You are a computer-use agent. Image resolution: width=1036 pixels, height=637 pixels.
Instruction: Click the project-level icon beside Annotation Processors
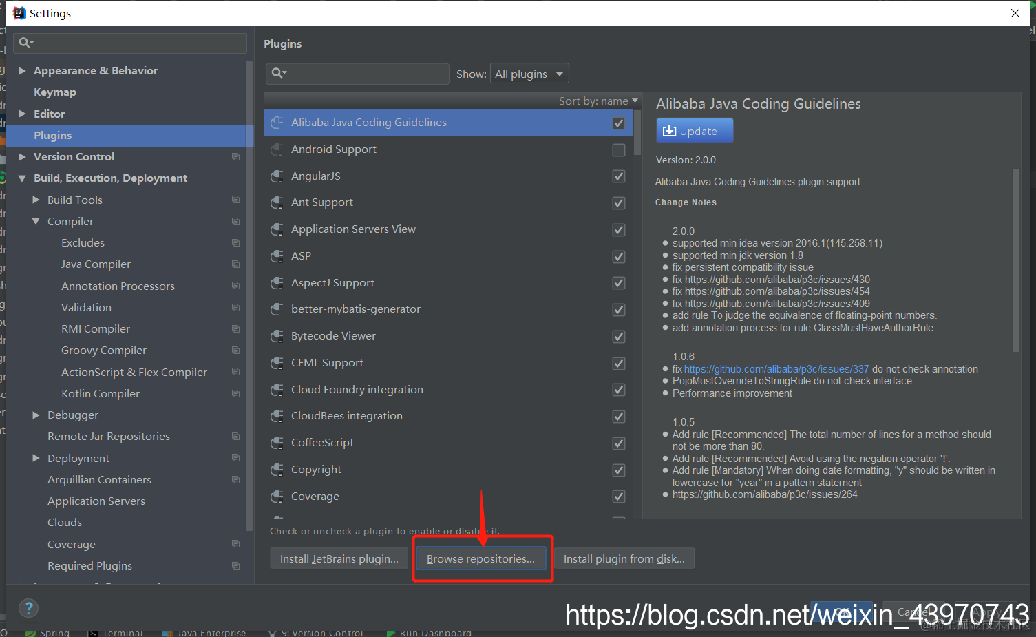point(235,286)
